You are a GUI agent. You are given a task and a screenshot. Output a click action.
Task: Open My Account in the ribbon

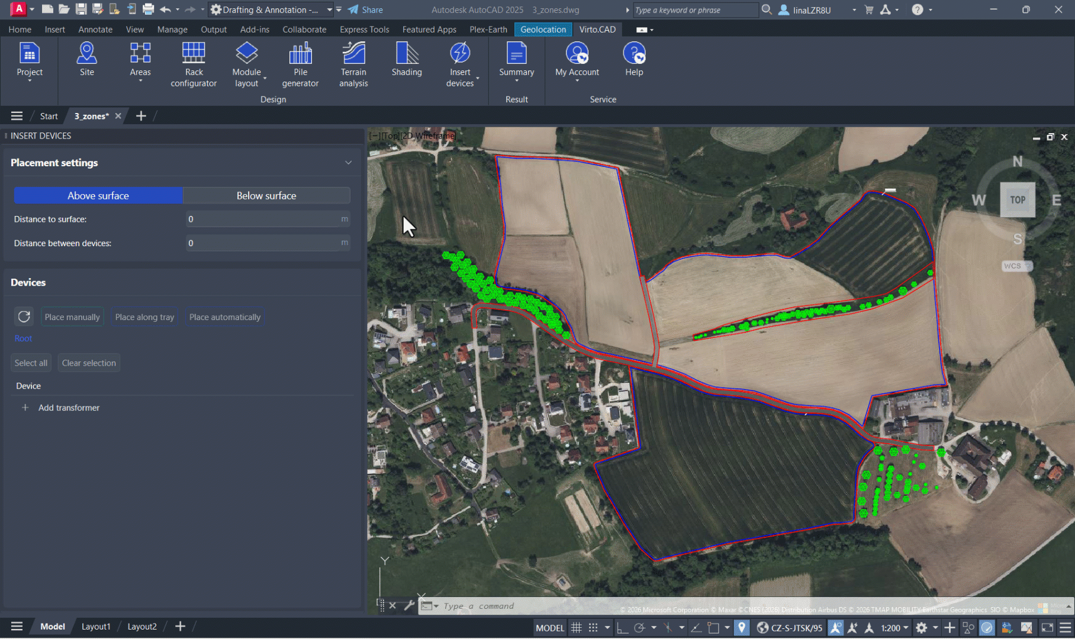pos(577,60)
